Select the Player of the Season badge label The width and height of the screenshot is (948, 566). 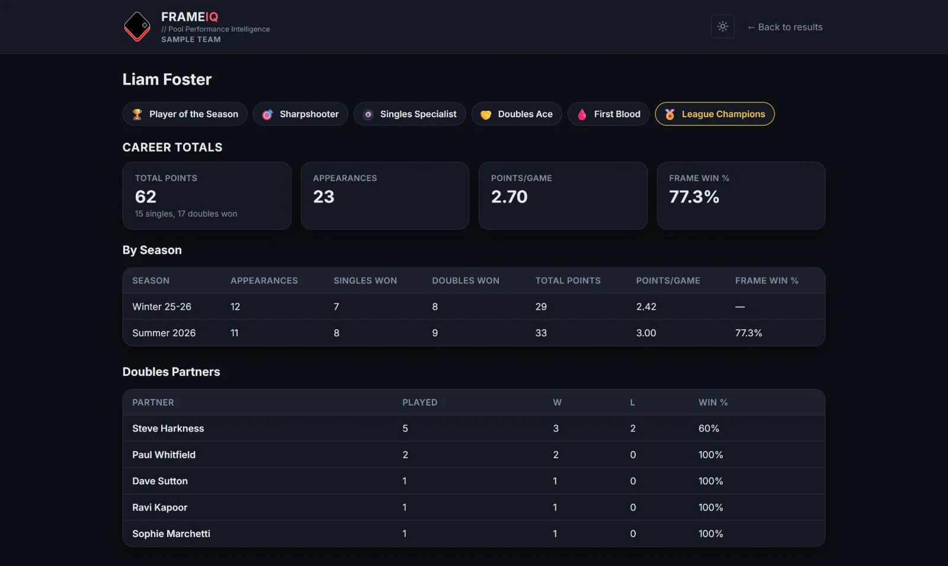pos(194,114)
